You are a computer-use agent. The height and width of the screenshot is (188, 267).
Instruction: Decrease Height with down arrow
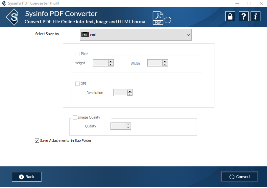tap(111, 65)
